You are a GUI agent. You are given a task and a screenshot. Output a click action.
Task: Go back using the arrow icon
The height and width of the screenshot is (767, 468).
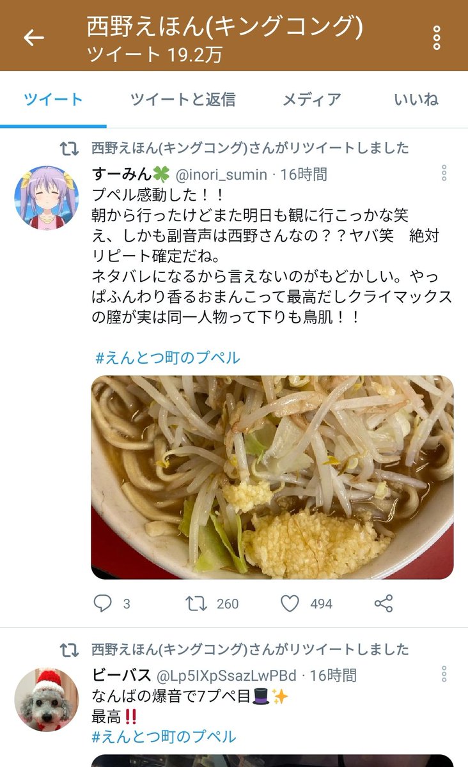(x=33, y=38)
